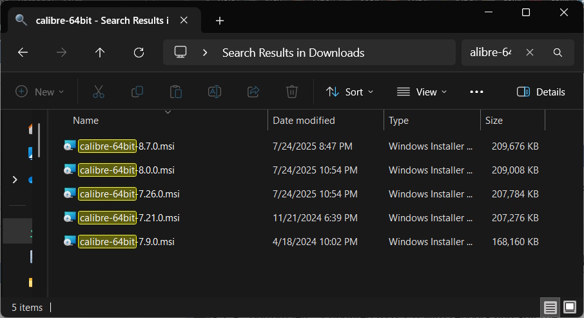
Task: Open the See more ellipsis menu
Action: click(476, 92)
